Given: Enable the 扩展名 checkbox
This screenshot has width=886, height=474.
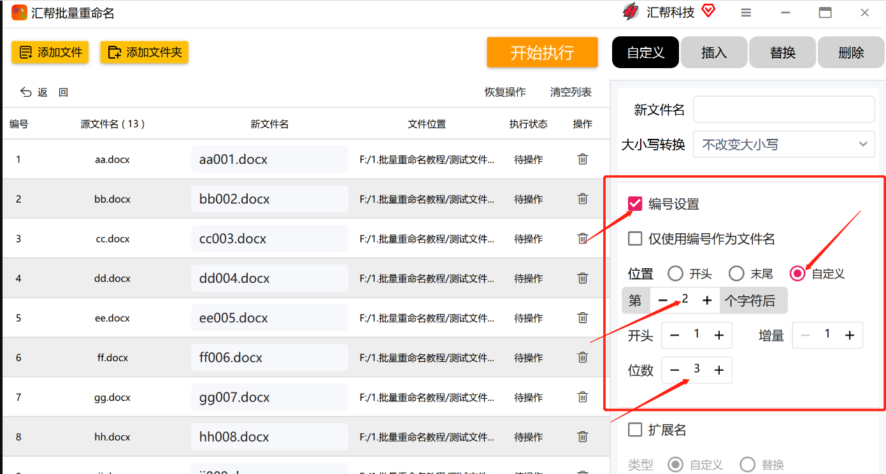Looking at the screenshot, I should [x=635, y=430].
